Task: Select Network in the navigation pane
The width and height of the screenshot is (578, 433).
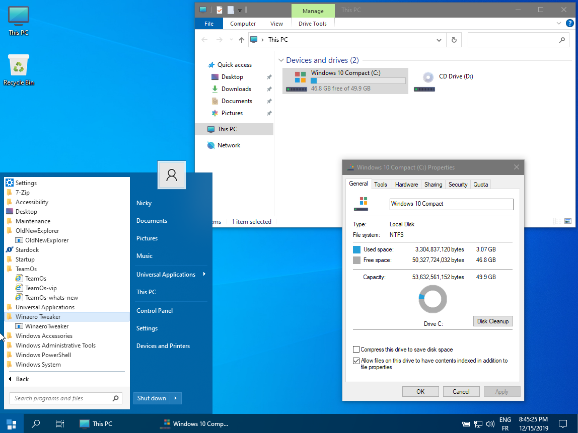Action: [x=229, y=145]
